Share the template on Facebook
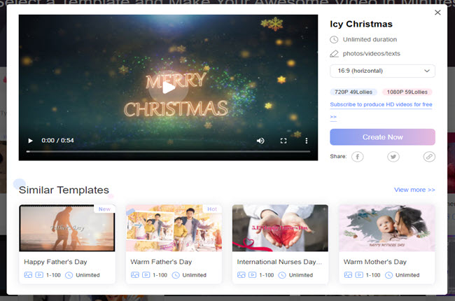This screenshot has height=301, width=455. (x=358, y=157)
